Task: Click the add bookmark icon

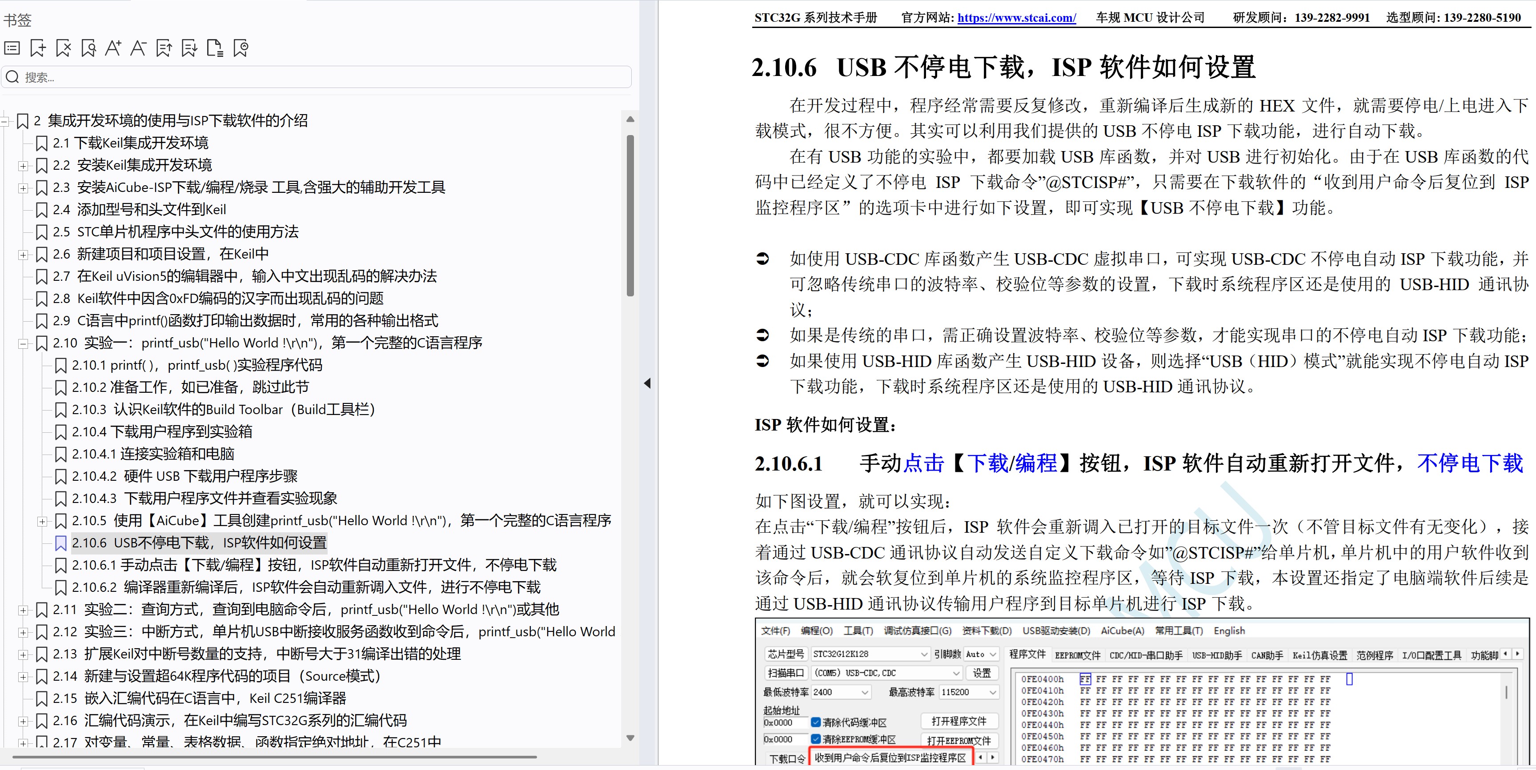Action: coord(37,48)
